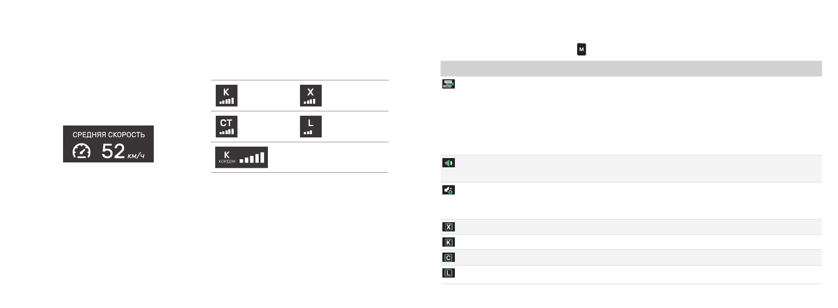This screenshot has width=838, height=308.
Task: Click the gray table header bar
Action: tap(631, 68)
